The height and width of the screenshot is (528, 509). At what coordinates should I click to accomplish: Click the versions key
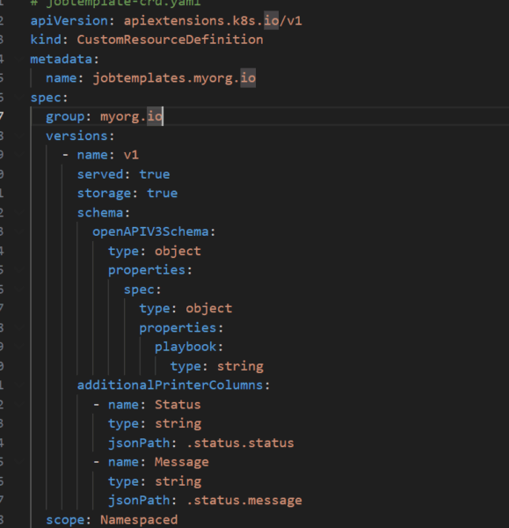pyautogui.click(x=76, y=136)
